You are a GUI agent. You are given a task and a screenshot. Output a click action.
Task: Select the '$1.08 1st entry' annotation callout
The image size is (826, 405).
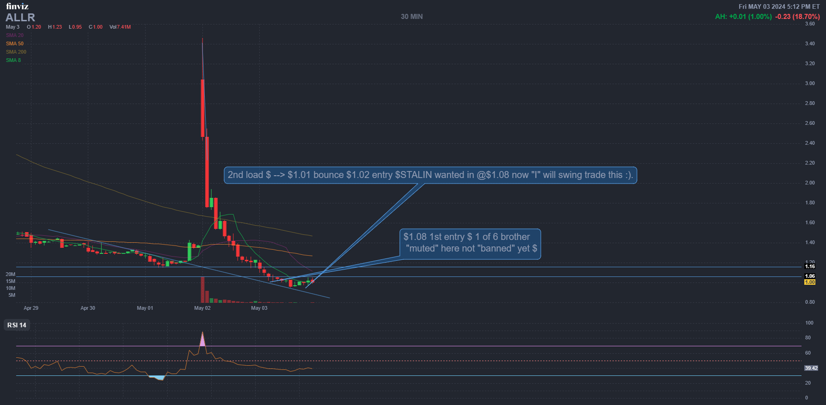470,243
